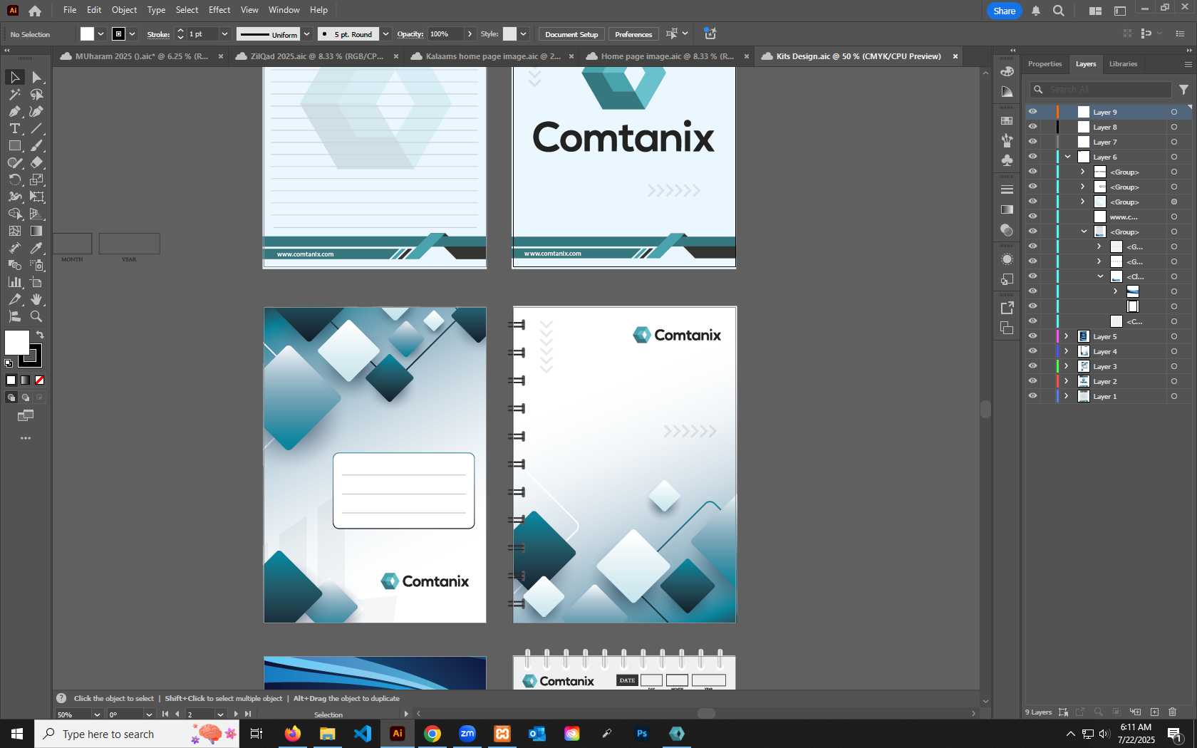Click control bar fill color swatch
The height and width of the screenshot is (748, 1197).
point(87,34)
